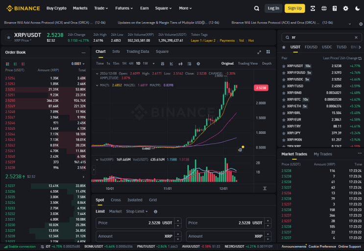Image resolution: width=364 pixels, height=251 pixels.
Task: Select the Cross margin tab
Action: [x=116, y=200]
